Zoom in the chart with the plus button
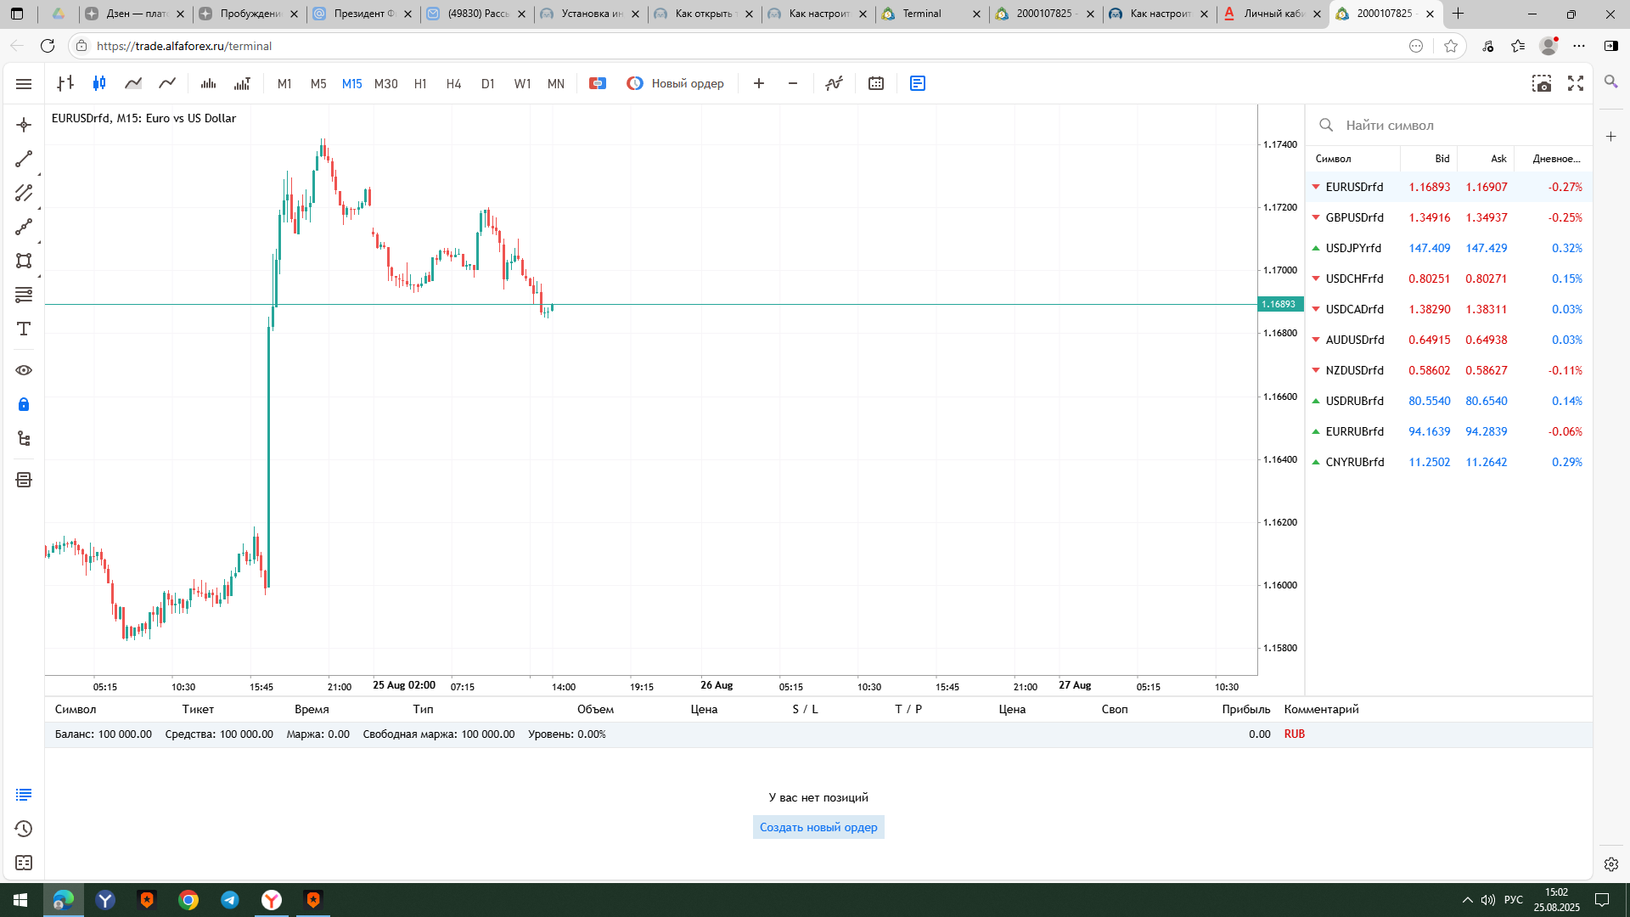 coord(758,83)
